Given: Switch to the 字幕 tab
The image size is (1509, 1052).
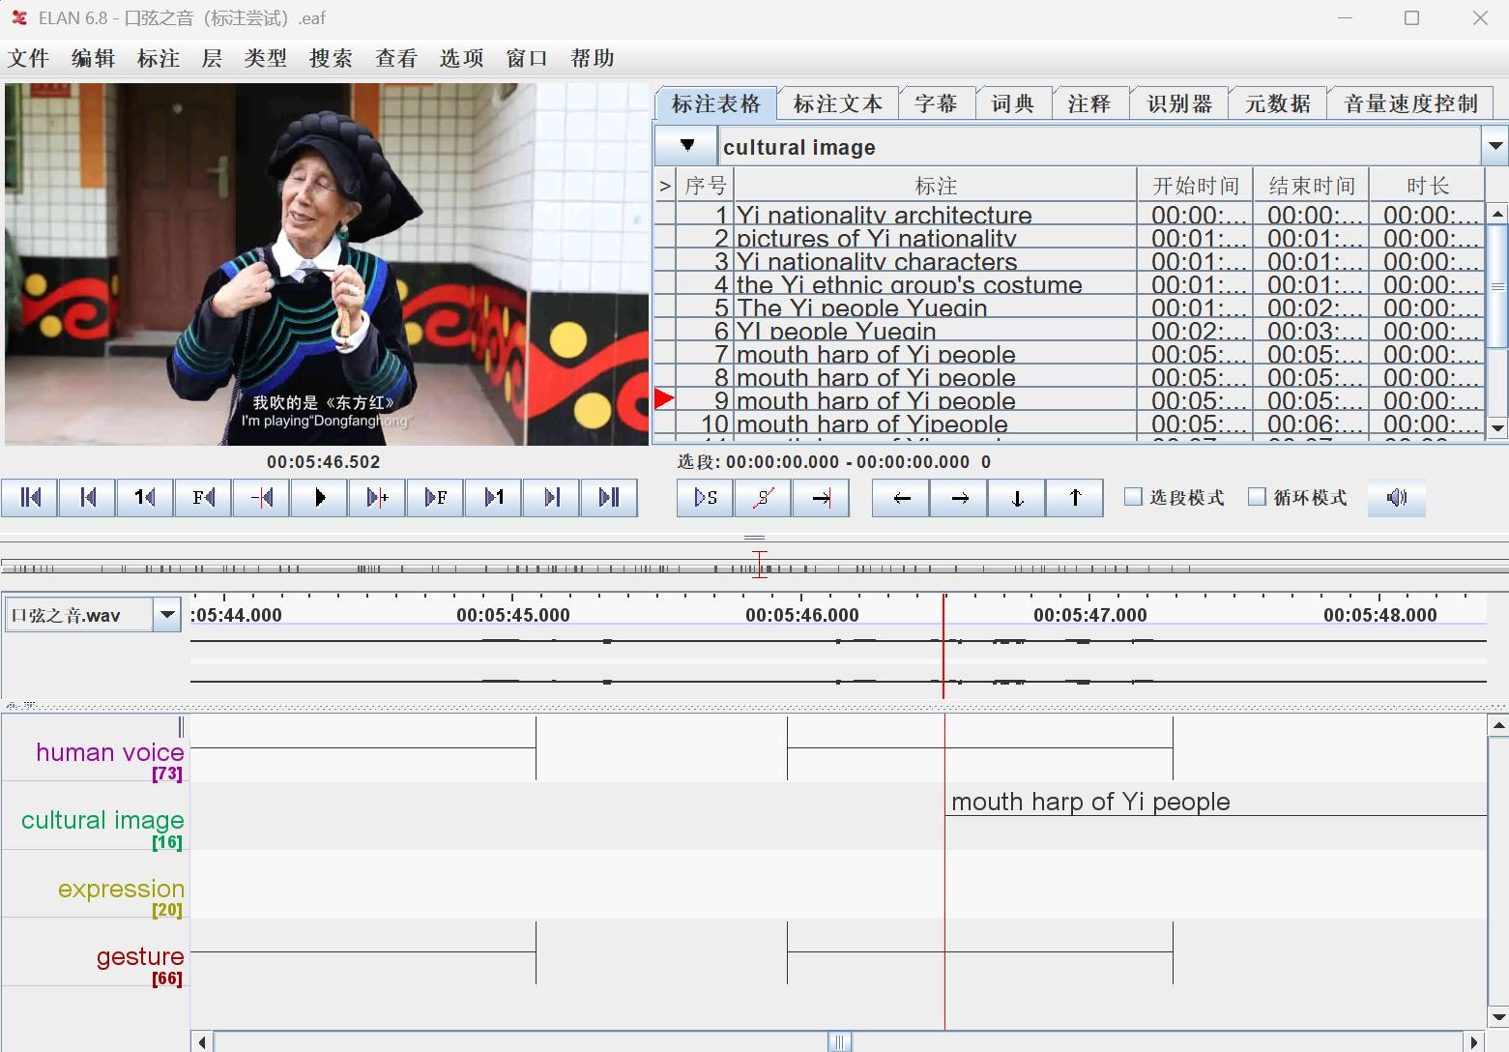Looking at the screenshot, I should [x=936, y=103].
